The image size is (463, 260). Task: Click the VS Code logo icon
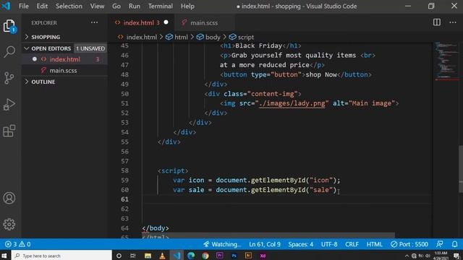pos(6,6)
